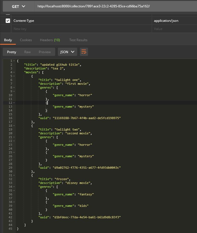This screenshot has width=197, height=233.
Task: Collapse the first movie object at line 5
Action: pos(14,76)
